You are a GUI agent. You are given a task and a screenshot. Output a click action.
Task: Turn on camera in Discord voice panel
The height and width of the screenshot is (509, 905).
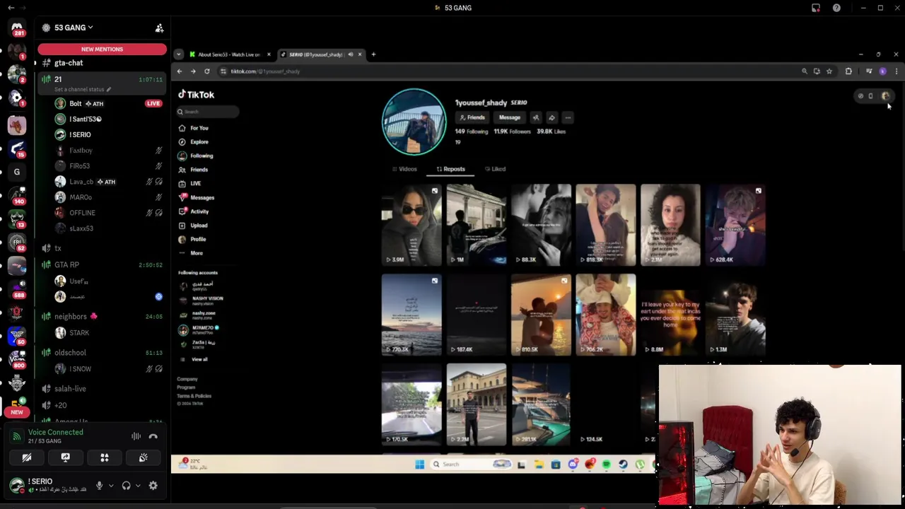pos(27,457)
